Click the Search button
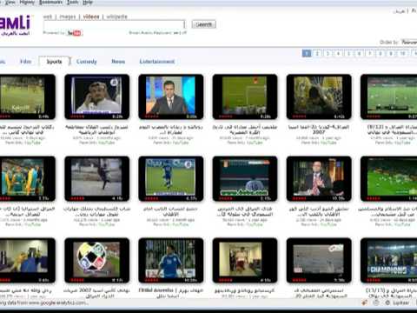417x313 pixels. click(204, 24)
